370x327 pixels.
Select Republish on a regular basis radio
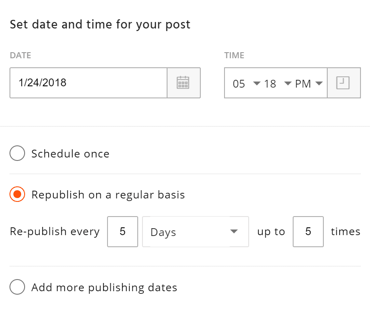pyautogui.click(x=17, y=194)
